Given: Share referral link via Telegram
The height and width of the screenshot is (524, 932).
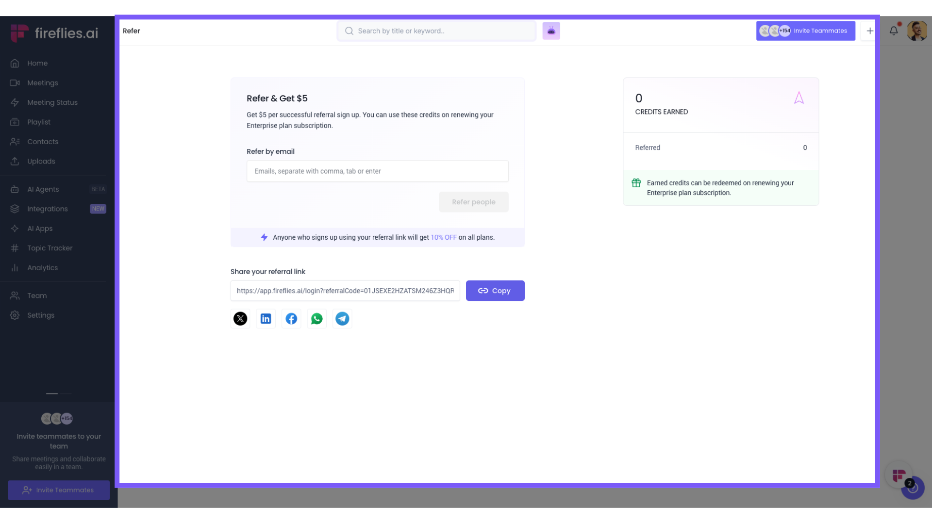Looking at the screenshot, I should click(x=342, y=319).
